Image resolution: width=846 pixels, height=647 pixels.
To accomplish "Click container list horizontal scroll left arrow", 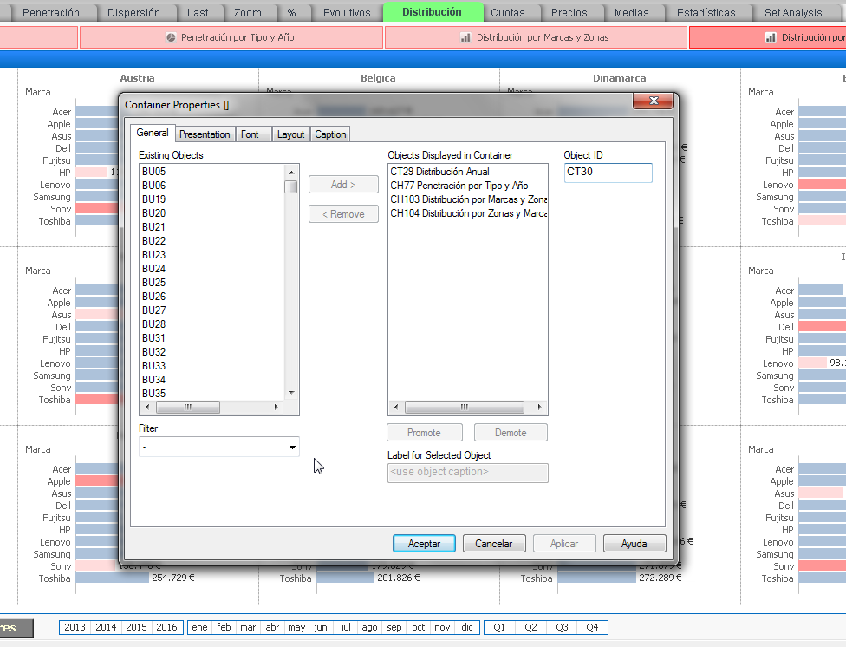I will point(397,407).
